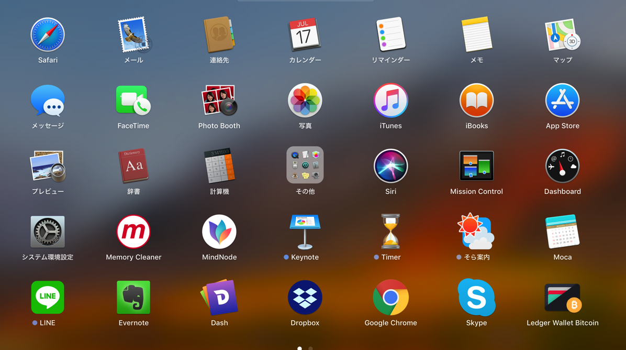Launch そら案内 weather app
This screenshot has width=626, height=350.
coord(476,232)
